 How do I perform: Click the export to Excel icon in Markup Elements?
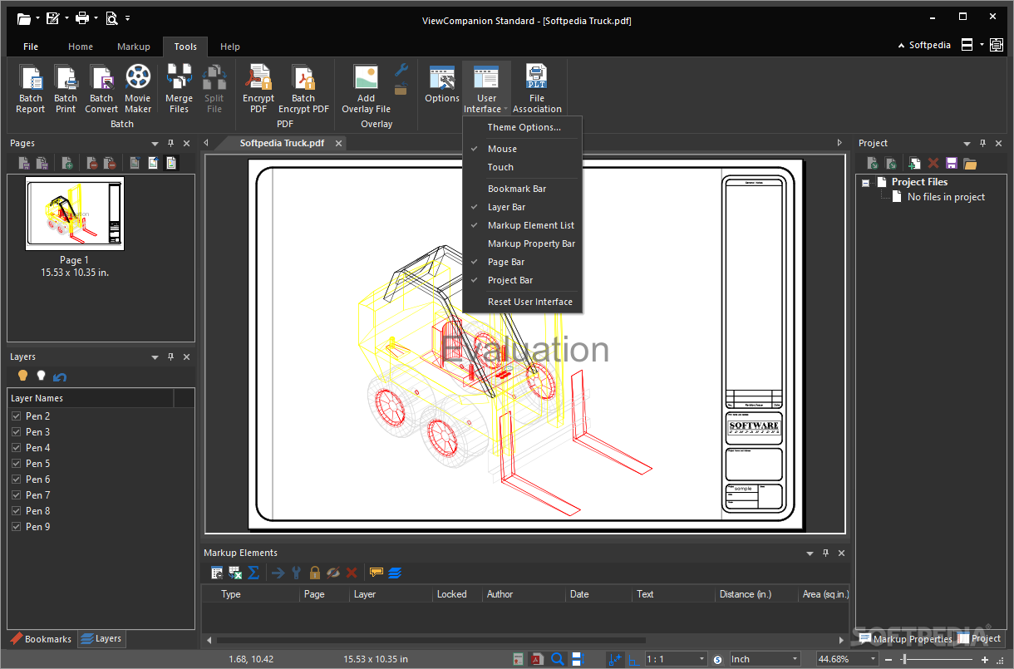tap(235, 573)
